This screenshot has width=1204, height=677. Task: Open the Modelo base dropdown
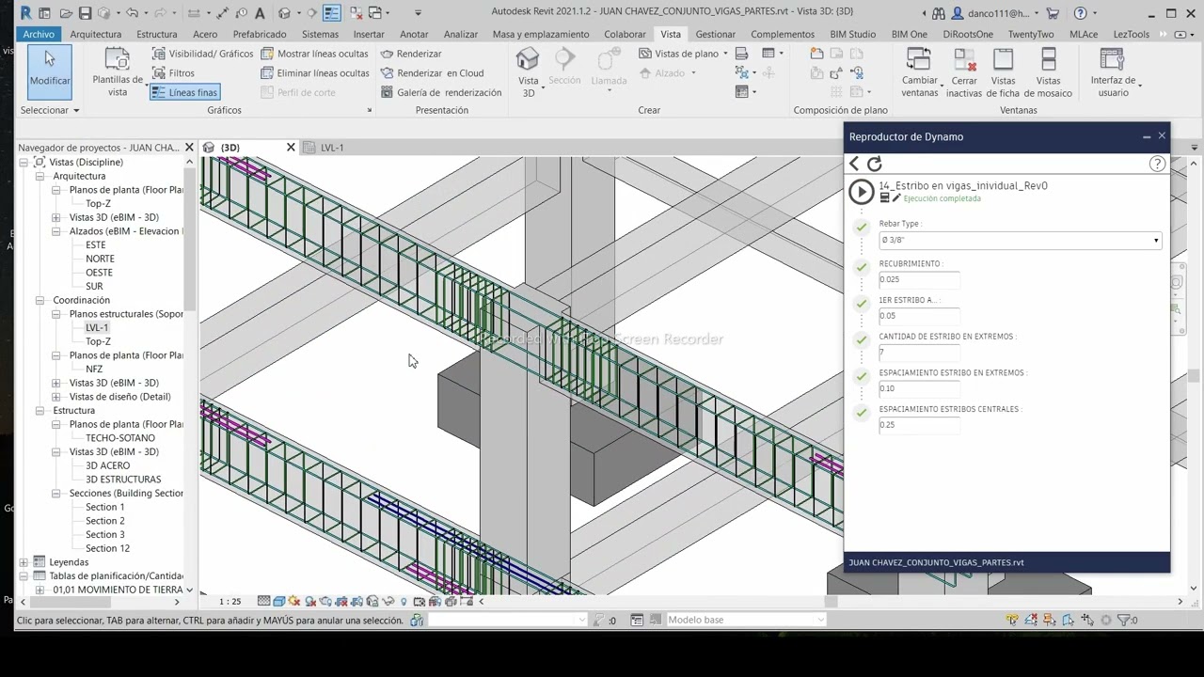[x=745, y=620]
